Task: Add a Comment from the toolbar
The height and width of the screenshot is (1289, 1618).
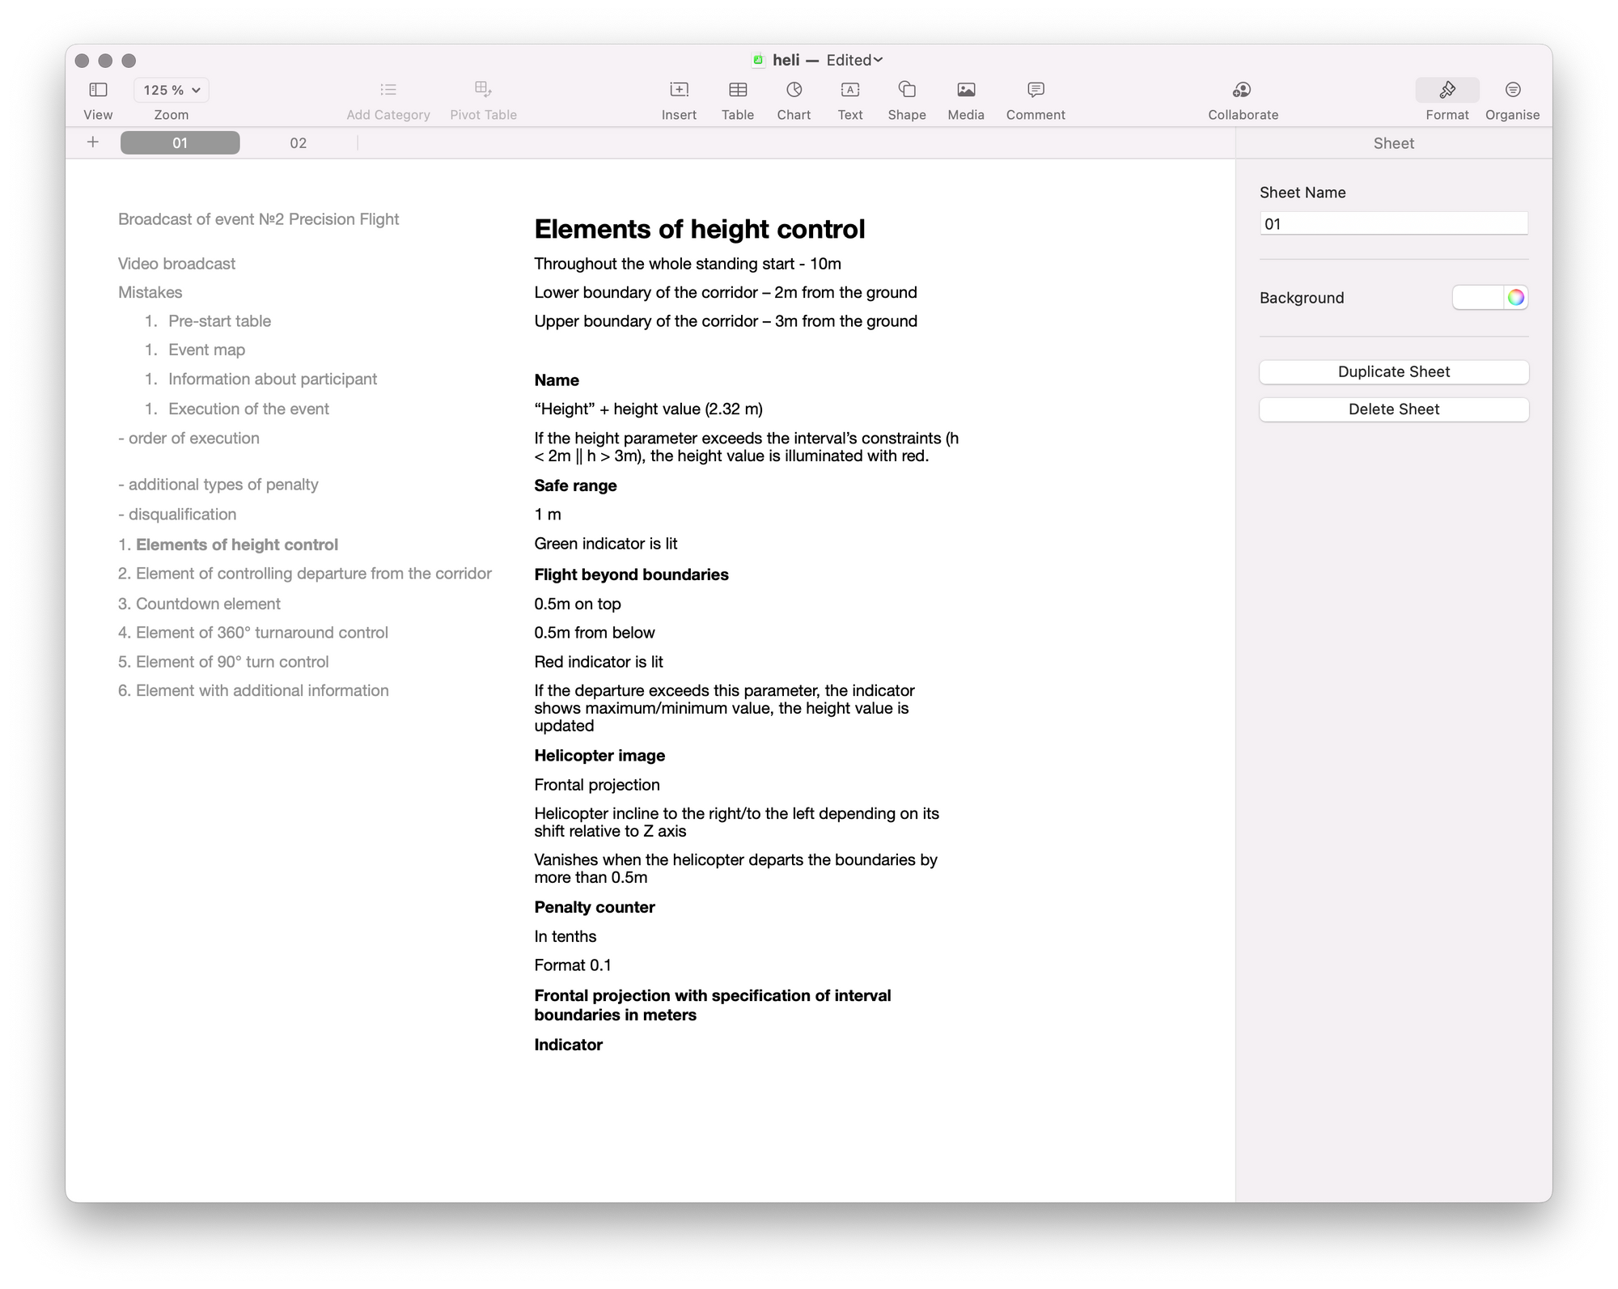Action: point(1035,90)
